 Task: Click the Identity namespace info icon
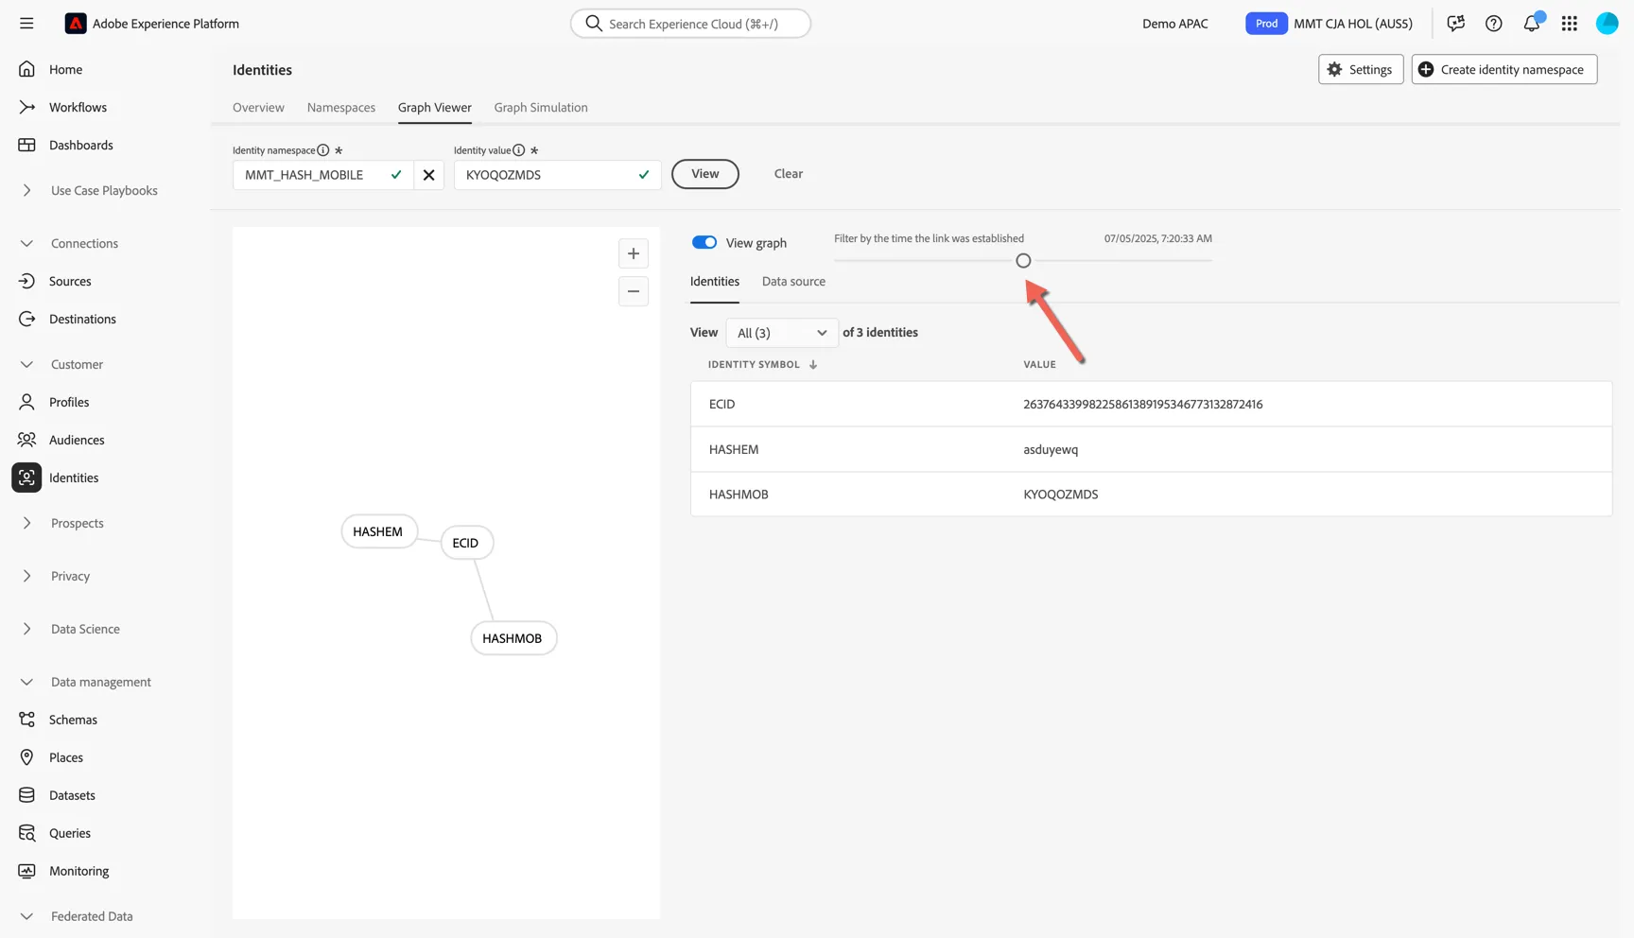323,150
